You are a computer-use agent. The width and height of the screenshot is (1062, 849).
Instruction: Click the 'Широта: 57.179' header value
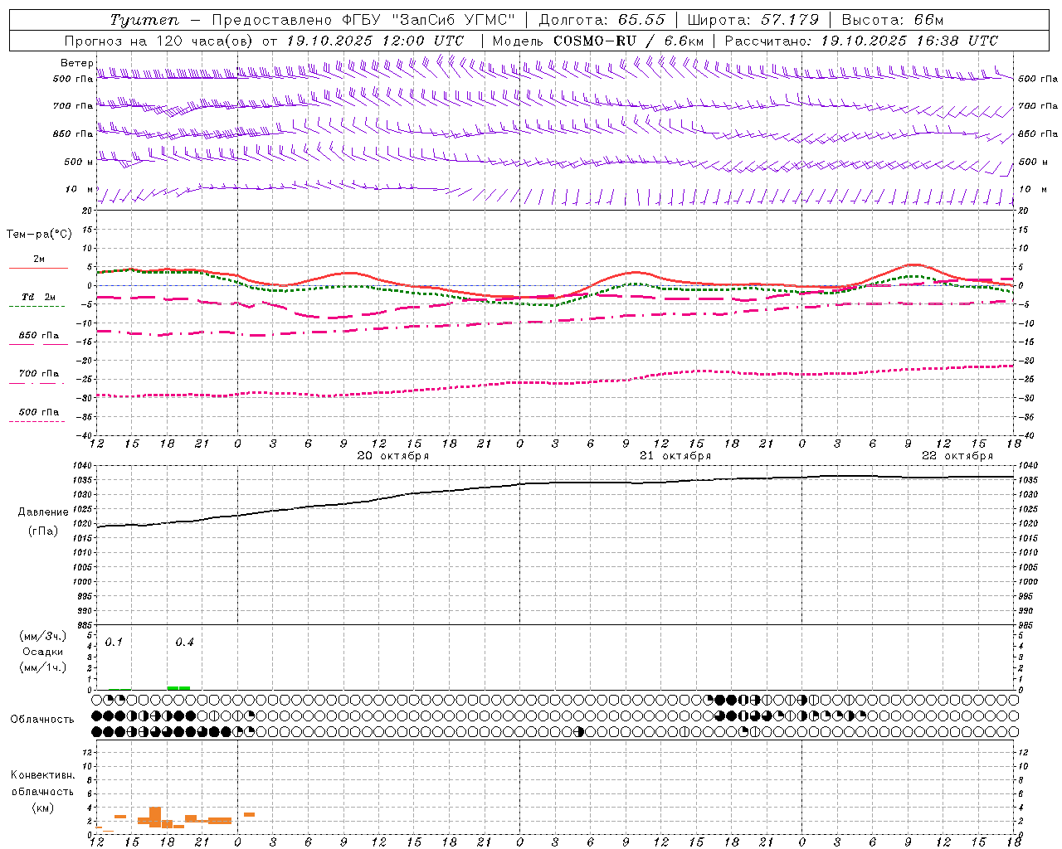[x=753, y=20]
